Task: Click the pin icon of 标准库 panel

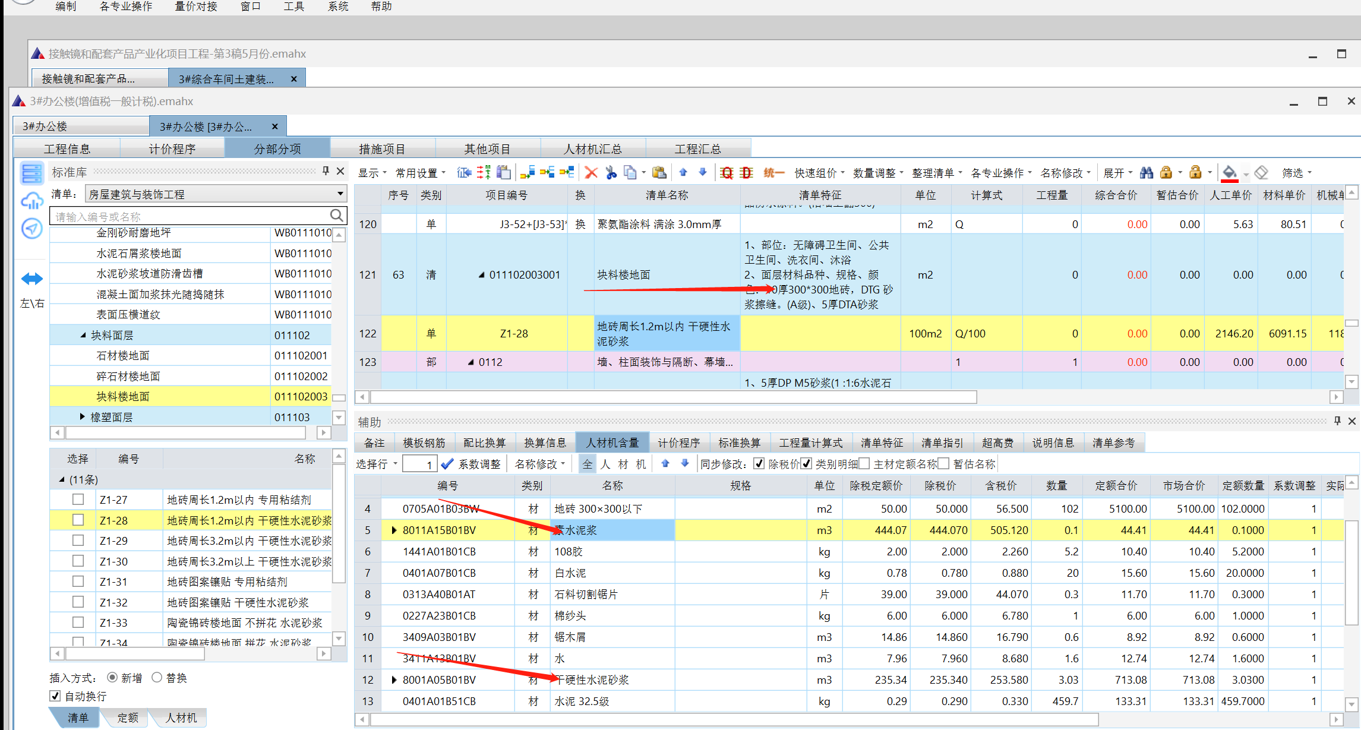Action: coord(326,171)
